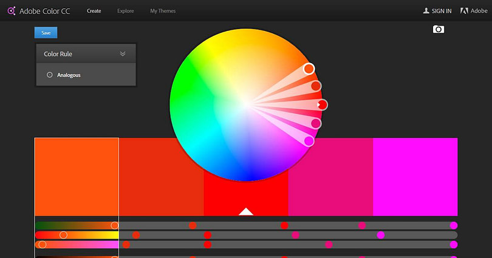Screen dimensions: 492x258
Task: Select the bright magenta color swatch
Action: [x=415, y=177]
